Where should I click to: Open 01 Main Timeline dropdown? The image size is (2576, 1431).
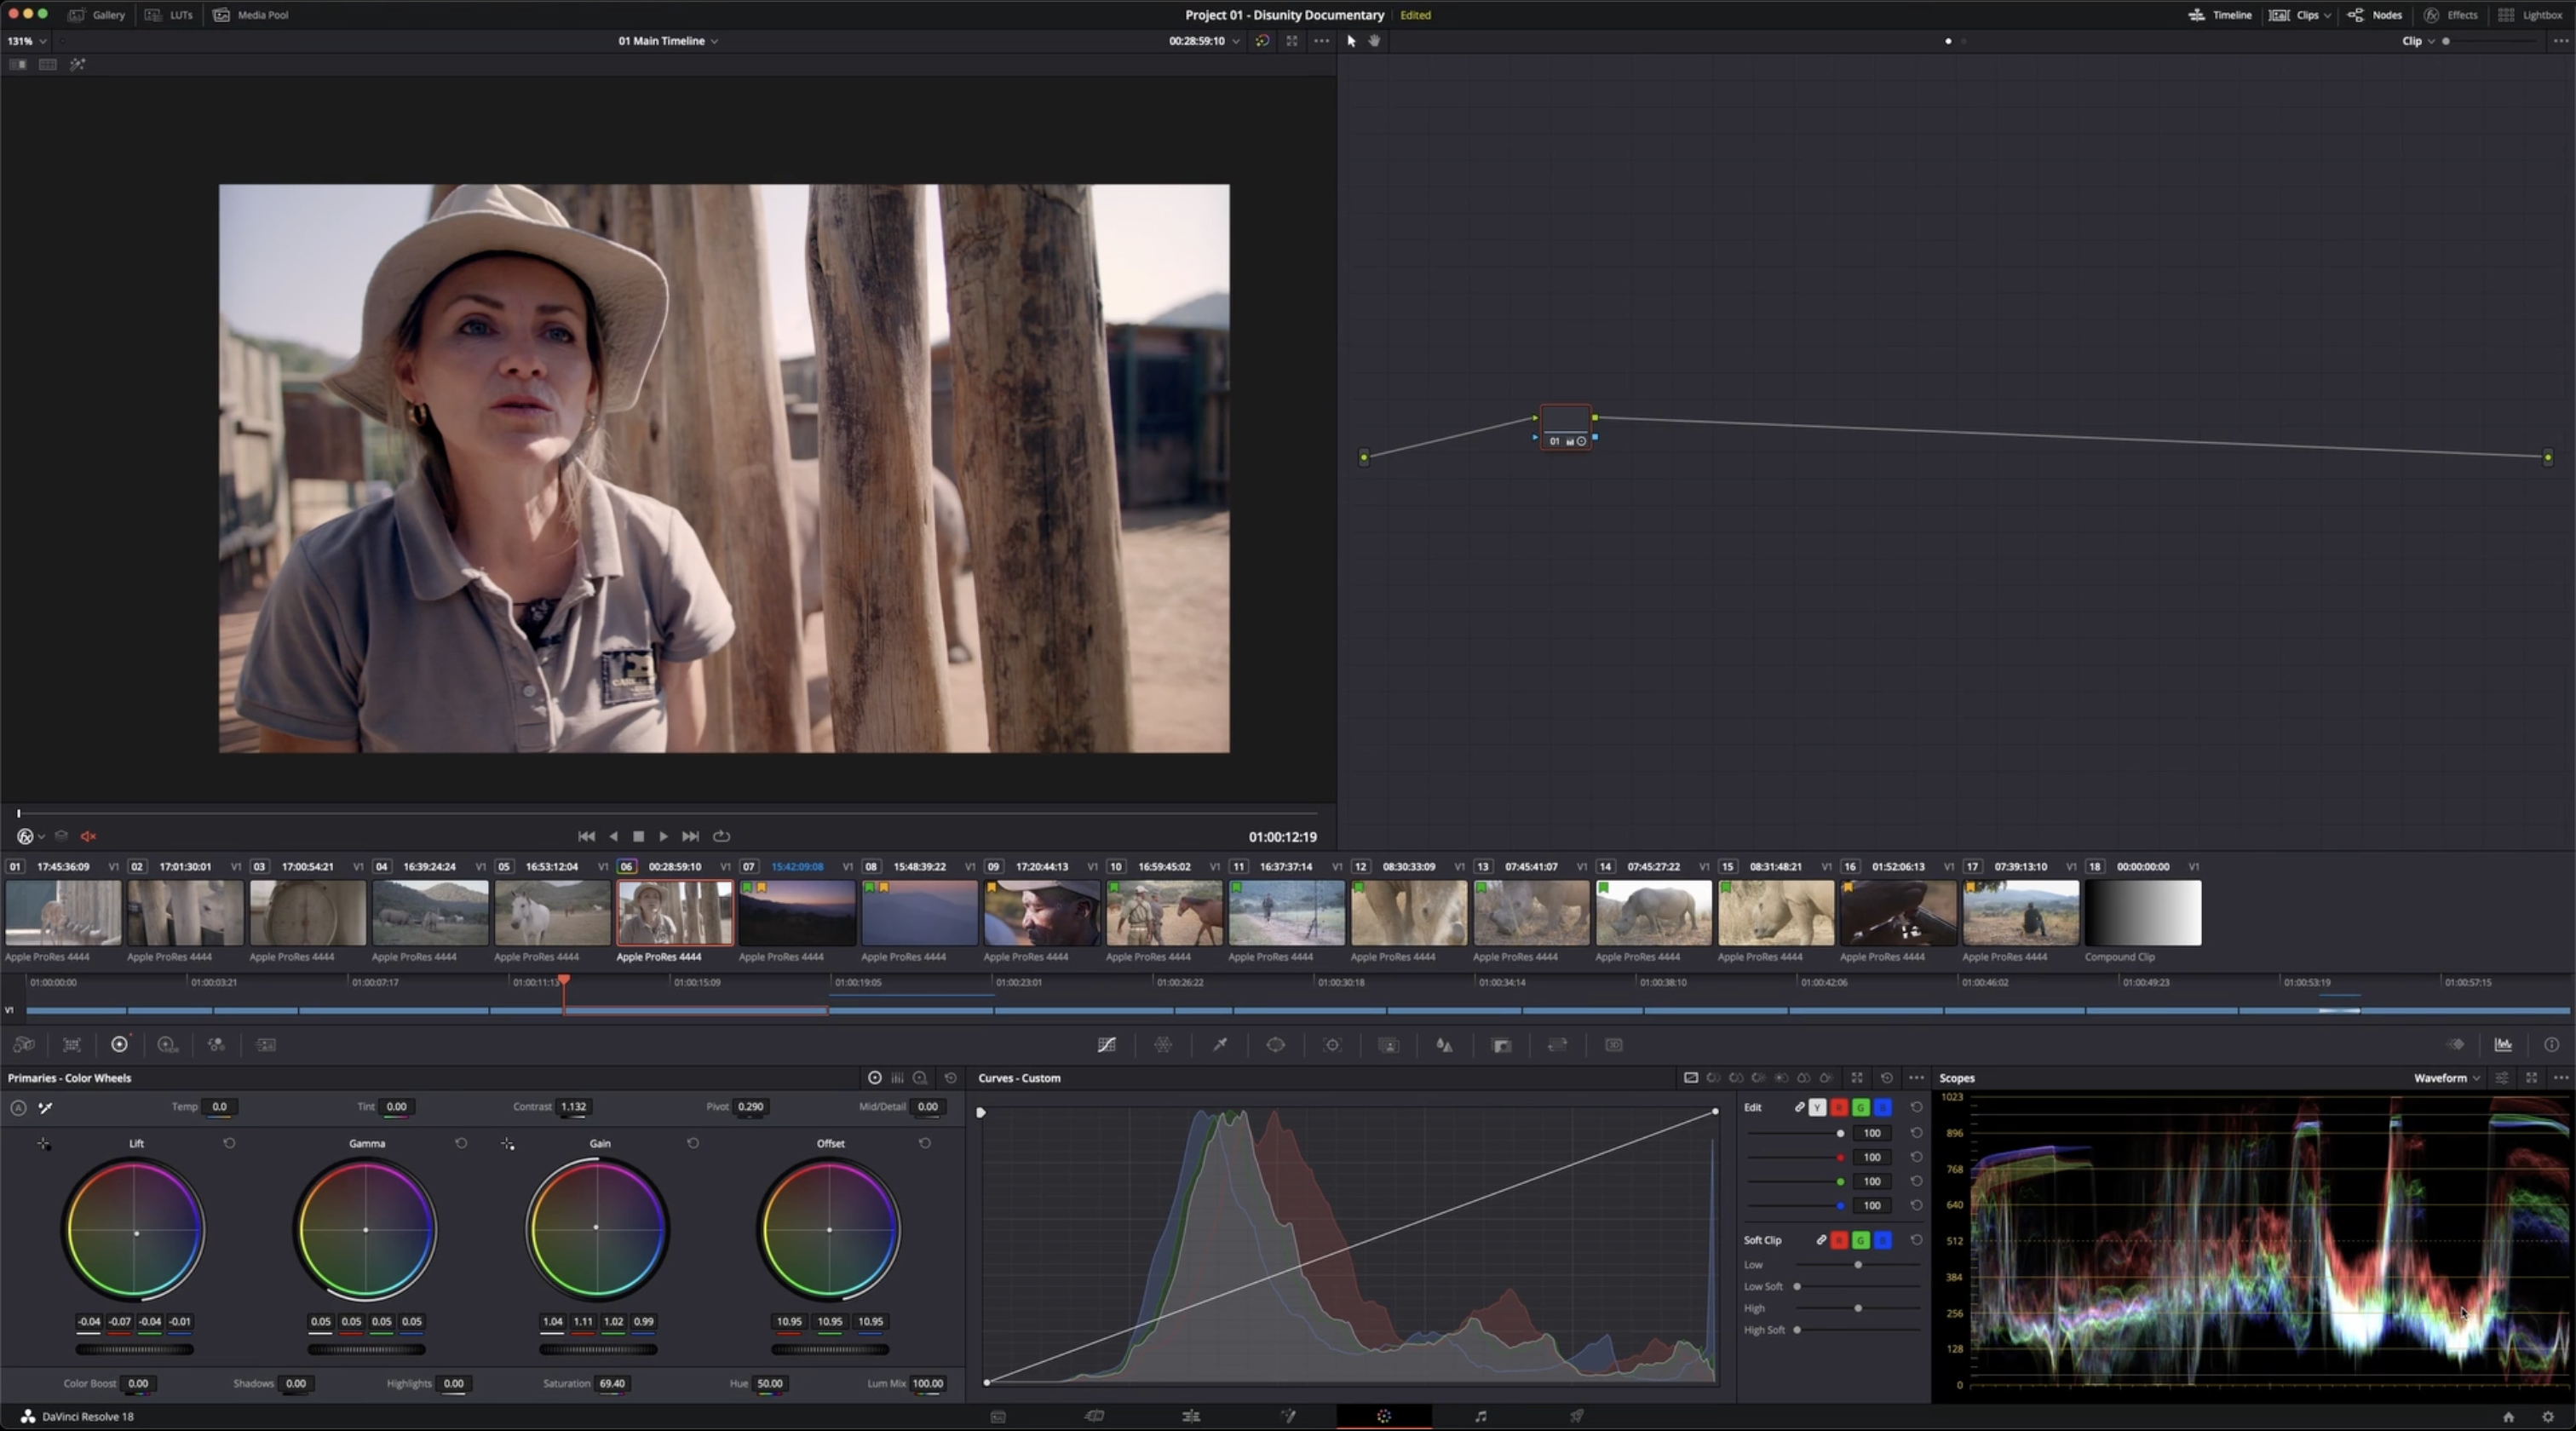[x=668, y=41]
